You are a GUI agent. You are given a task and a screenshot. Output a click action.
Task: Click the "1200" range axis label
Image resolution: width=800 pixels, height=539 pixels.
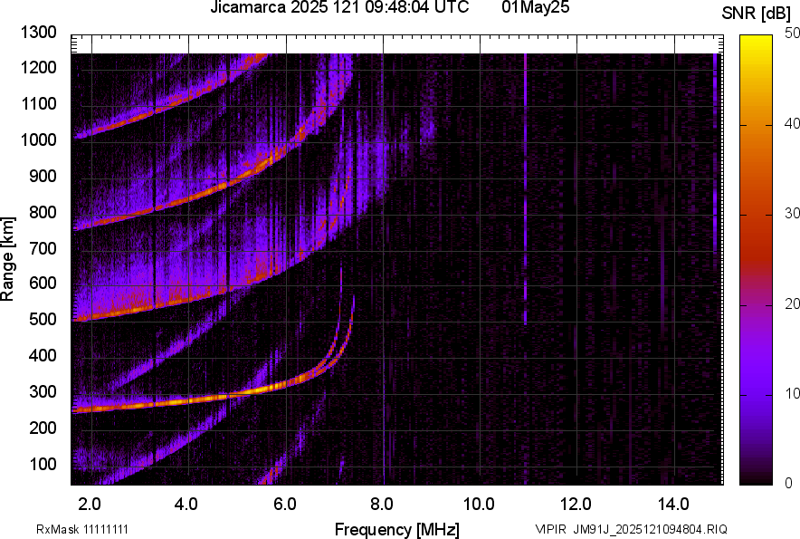[38, 67]
